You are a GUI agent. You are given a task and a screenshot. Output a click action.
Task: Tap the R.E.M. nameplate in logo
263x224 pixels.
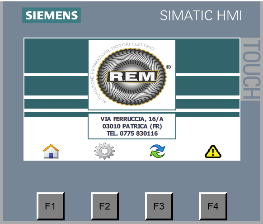[132, 77]
